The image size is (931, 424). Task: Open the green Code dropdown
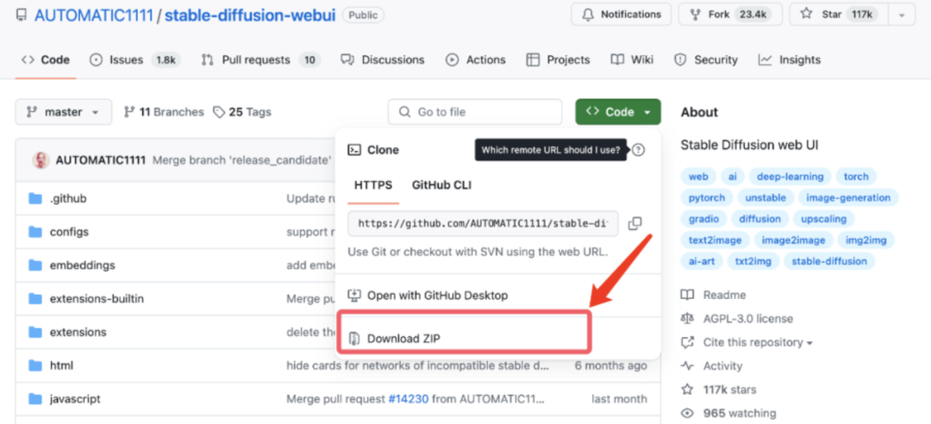click(x=618, y=112)
